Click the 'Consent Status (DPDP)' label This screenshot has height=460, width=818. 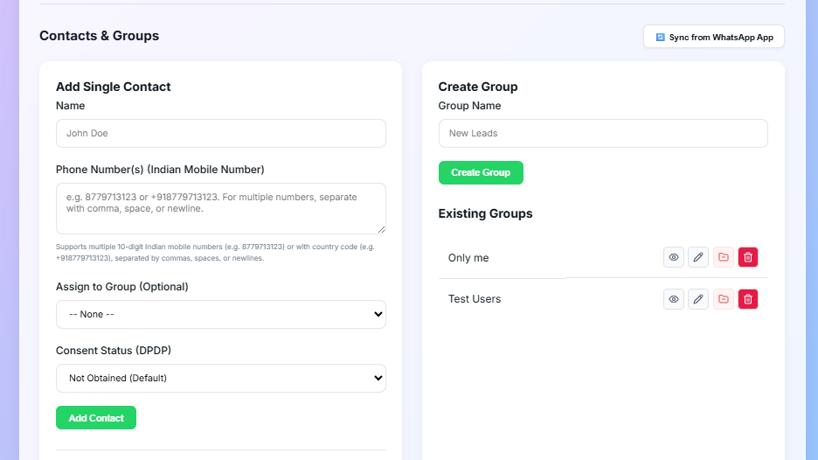click(114, 351)
